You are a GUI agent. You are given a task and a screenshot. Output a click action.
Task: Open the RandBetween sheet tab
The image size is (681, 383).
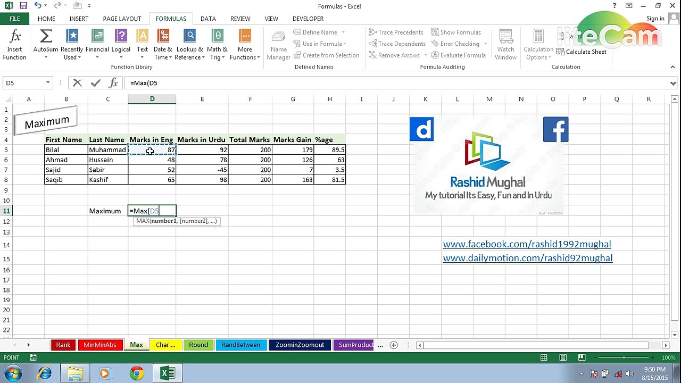pyautogui.click(x=240, y=345)
